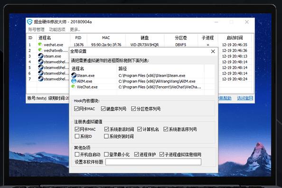Toggle 计算机名 checkbox
Screen dimensions: 282x188
(x=140, y=129)
